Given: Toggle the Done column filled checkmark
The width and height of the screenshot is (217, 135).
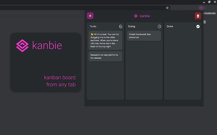Looking at the screenshot, I should coord(198,26).
